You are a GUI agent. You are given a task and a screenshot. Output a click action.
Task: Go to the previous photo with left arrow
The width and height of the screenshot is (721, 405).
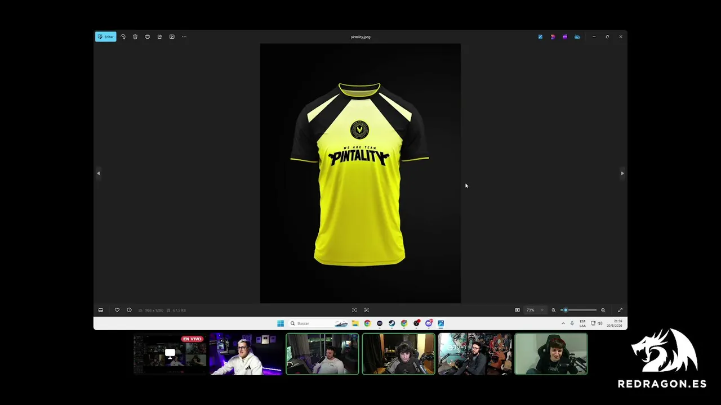point(99,173)
